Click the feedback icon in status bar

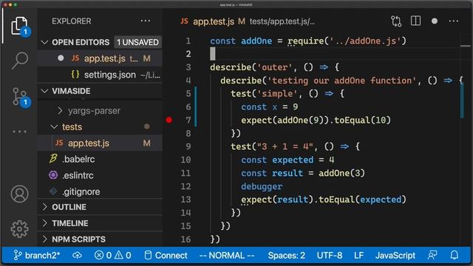click(432, 256)
